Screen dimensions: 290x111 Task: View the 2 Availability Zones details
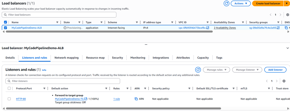(x=225, y=28)
